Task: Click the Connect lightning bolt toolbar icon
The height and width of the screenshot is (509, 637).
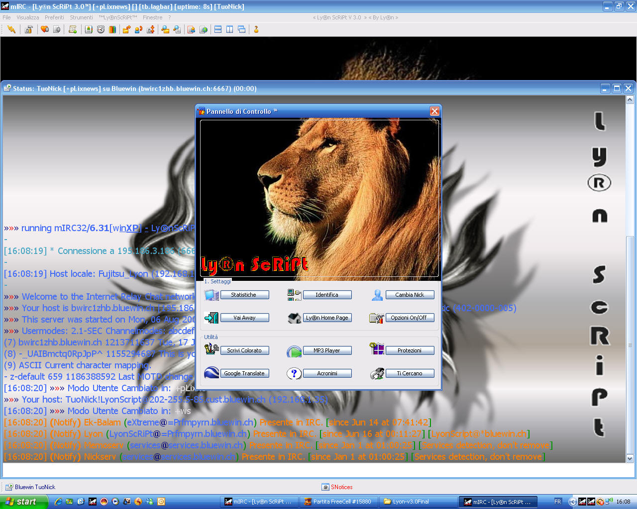Action: pos(11,29)
